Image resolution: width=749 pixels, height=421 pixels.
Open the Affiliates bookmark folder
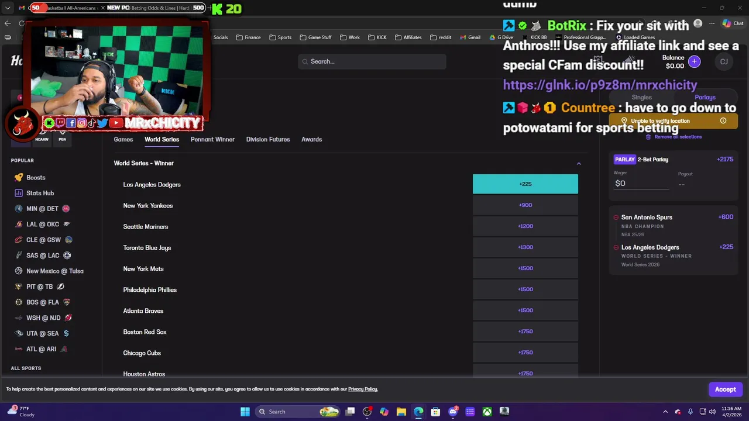point(408,37)
